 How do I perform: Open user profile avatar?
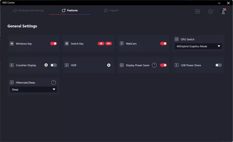coord(223,11)
